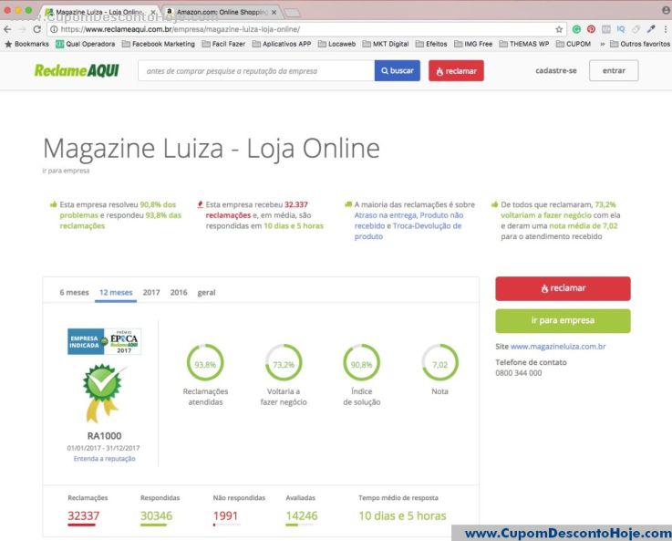Open the Pinterest extension icon
Screen dimensions: 672x541
pos(591,29)
